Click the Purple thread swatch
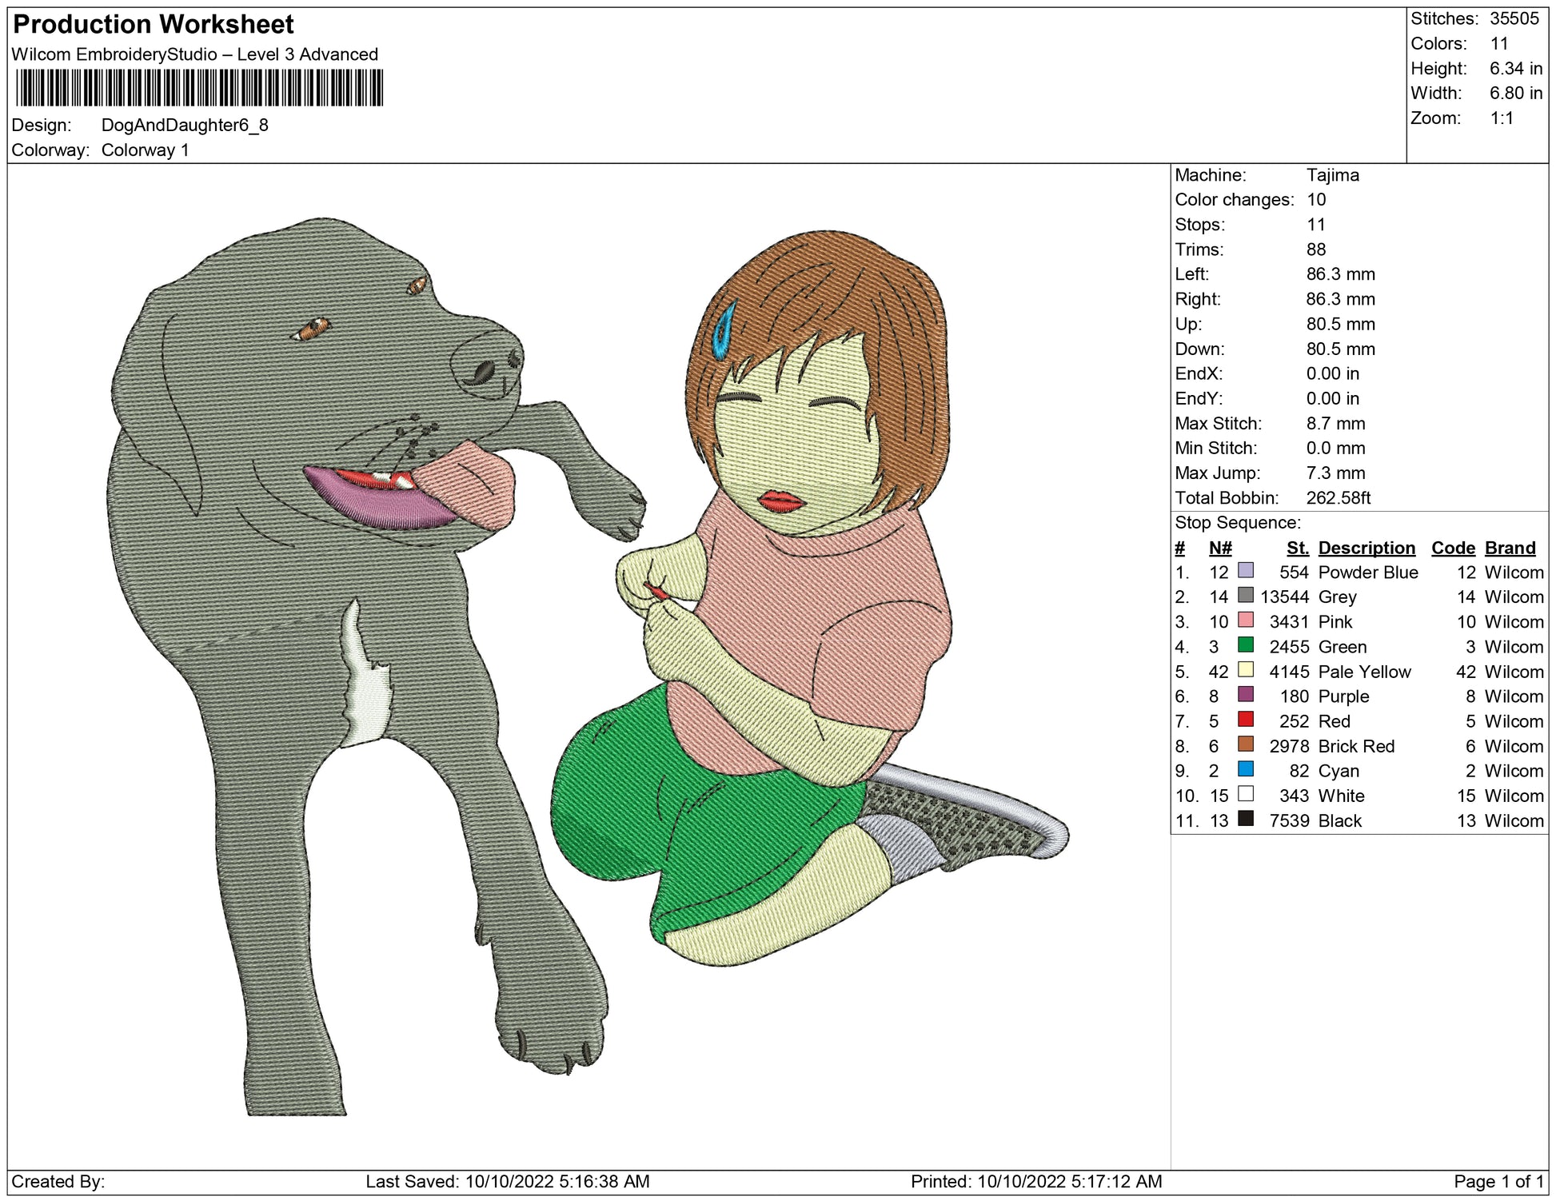This screenshot has height=1197, width=1556. pyautogui.click(x=1245, y=695)
